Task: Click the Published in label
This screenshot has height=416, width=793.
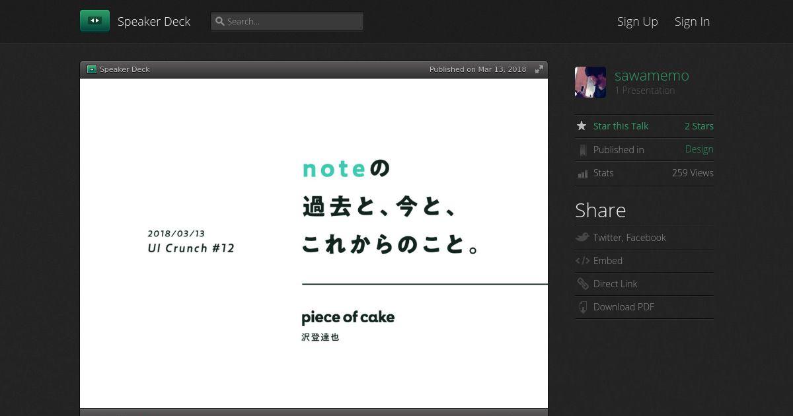Action: 619,150
